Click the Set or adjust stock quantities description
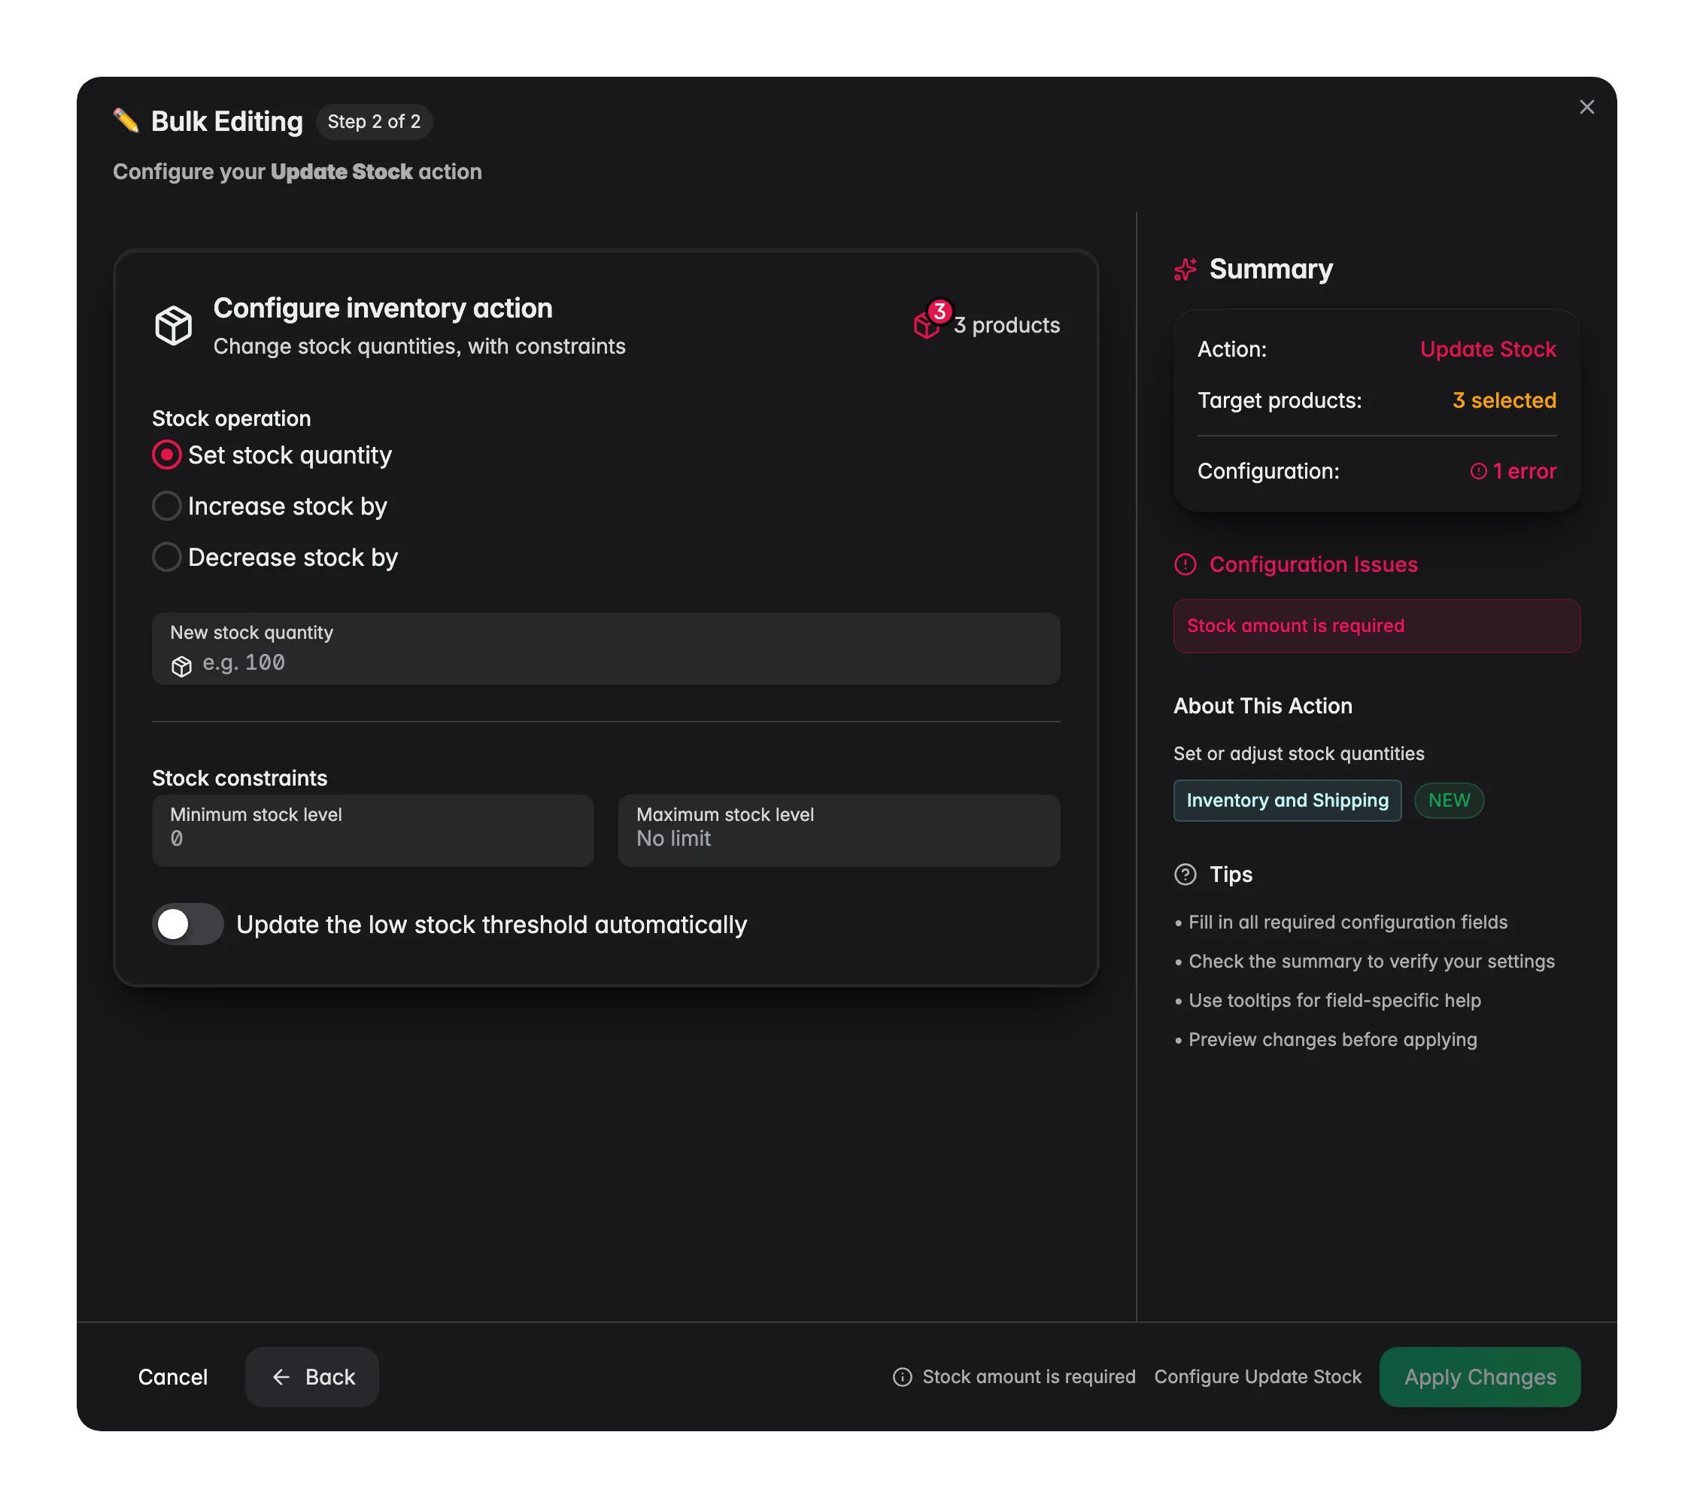Viewport: 1694px width, 1508px height. point(1298,755)
